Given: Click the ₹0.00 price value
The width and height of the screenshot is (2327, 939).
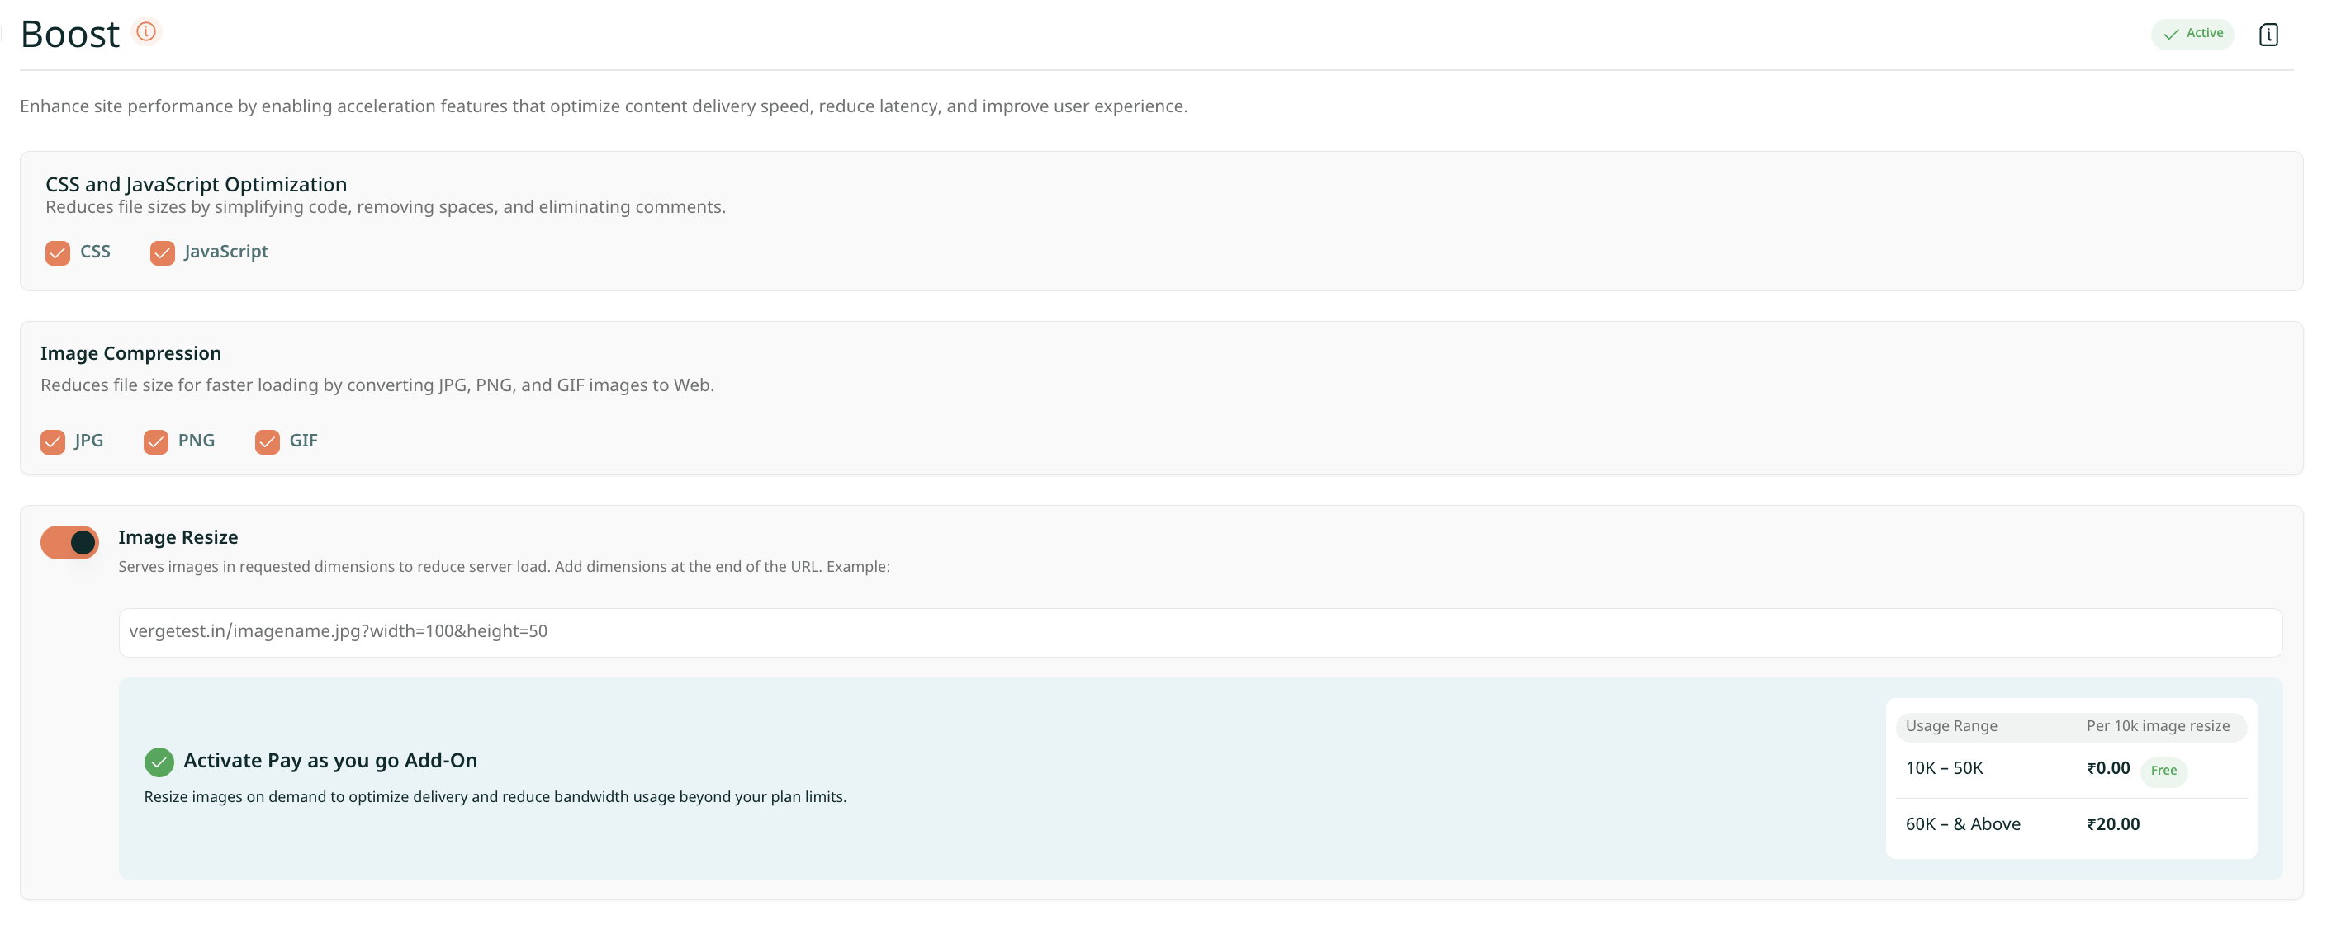Looking at the screenshot, I should tap(2107, 767).
